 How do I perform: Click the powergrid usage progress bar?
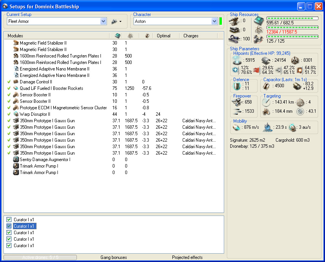(292, 27)
